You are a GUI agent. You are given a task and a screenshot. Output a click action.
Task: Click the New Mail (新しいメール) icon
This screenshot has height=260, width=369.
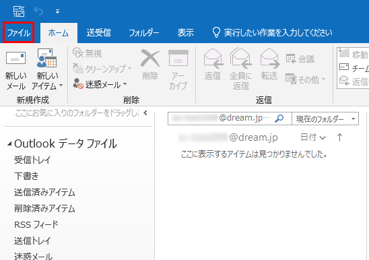[x=15, y=58]
